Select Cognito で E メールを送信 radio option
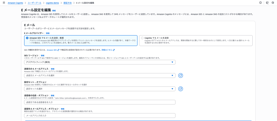 tap(143, 38)
